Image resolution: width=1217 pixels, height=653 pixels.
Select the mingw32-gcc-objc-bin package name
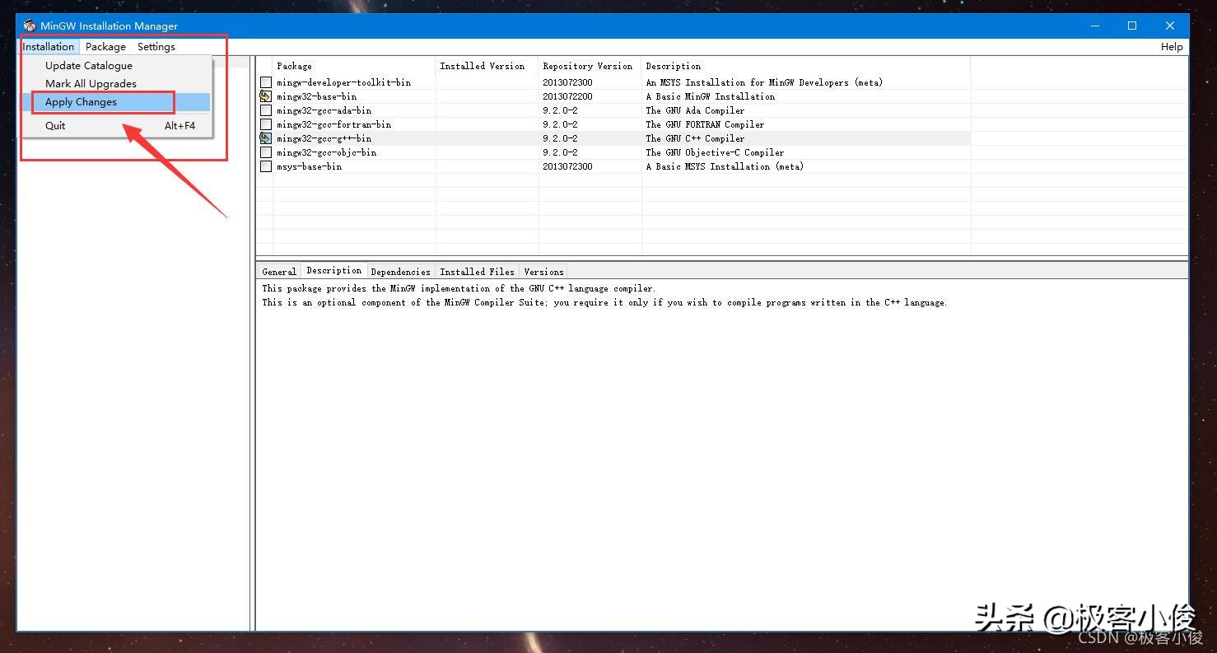[x=326, y=152]
